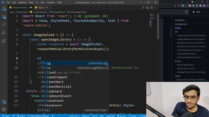Switch to the ImageUpload.js editor tab
Image resolution: width=209 pixels, height=117 pixels.
pyautogui.click(x=20, y=7)
